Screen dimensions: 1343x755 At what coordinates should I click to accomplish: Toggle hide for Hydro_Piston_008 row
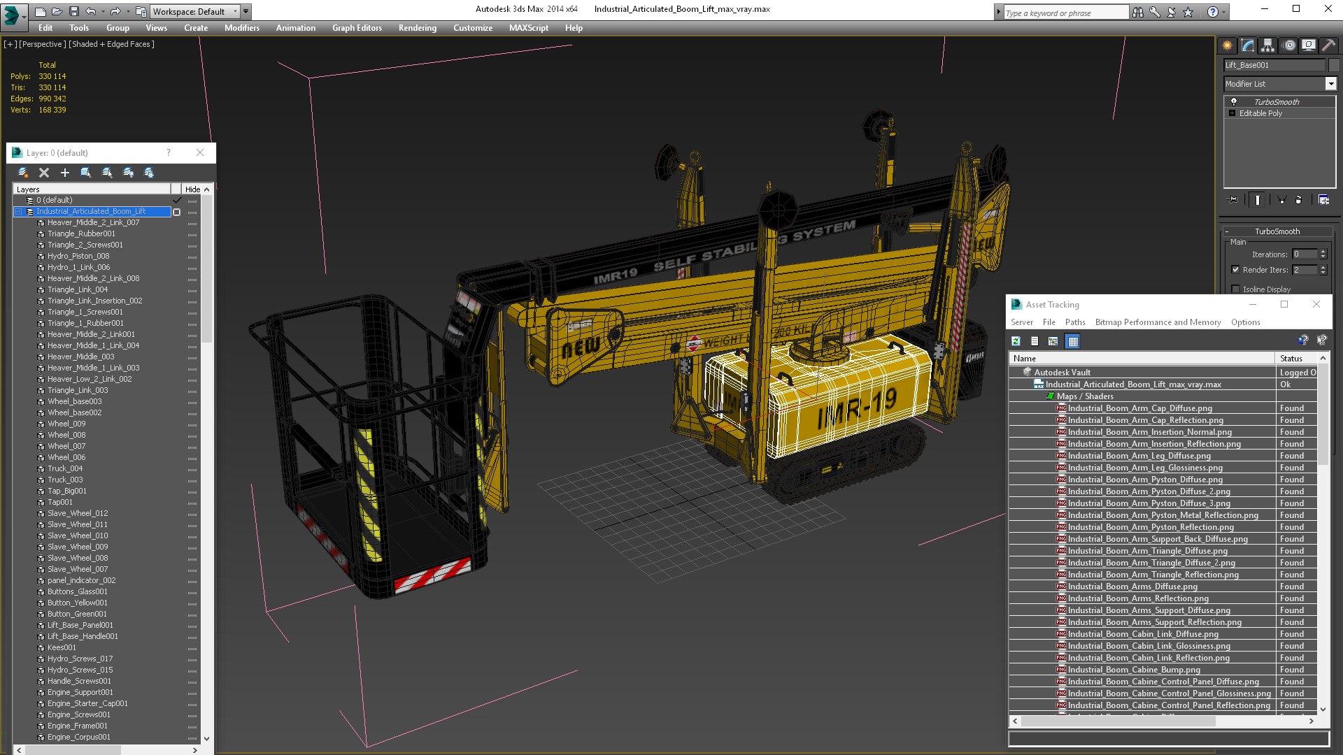192,257
